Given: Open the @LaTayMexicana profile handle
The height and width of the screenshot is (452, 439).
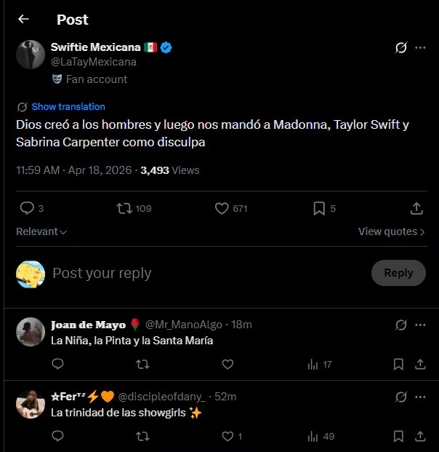Looking at the screenshot, I should pyautogui.click(x=94, y=62).
